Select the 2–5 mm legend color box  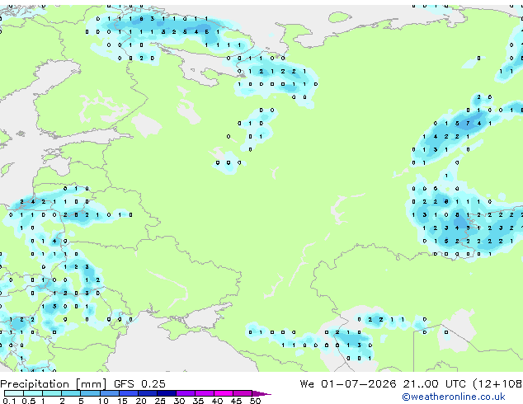click(71, 393)
